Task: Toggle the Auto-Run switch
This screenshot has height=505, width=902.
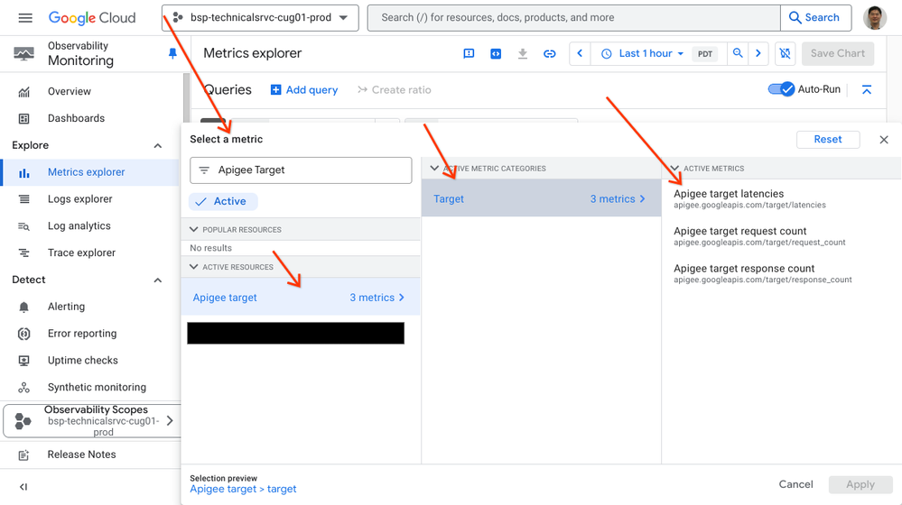Action: pyautogui.click(x=781, y=89)
